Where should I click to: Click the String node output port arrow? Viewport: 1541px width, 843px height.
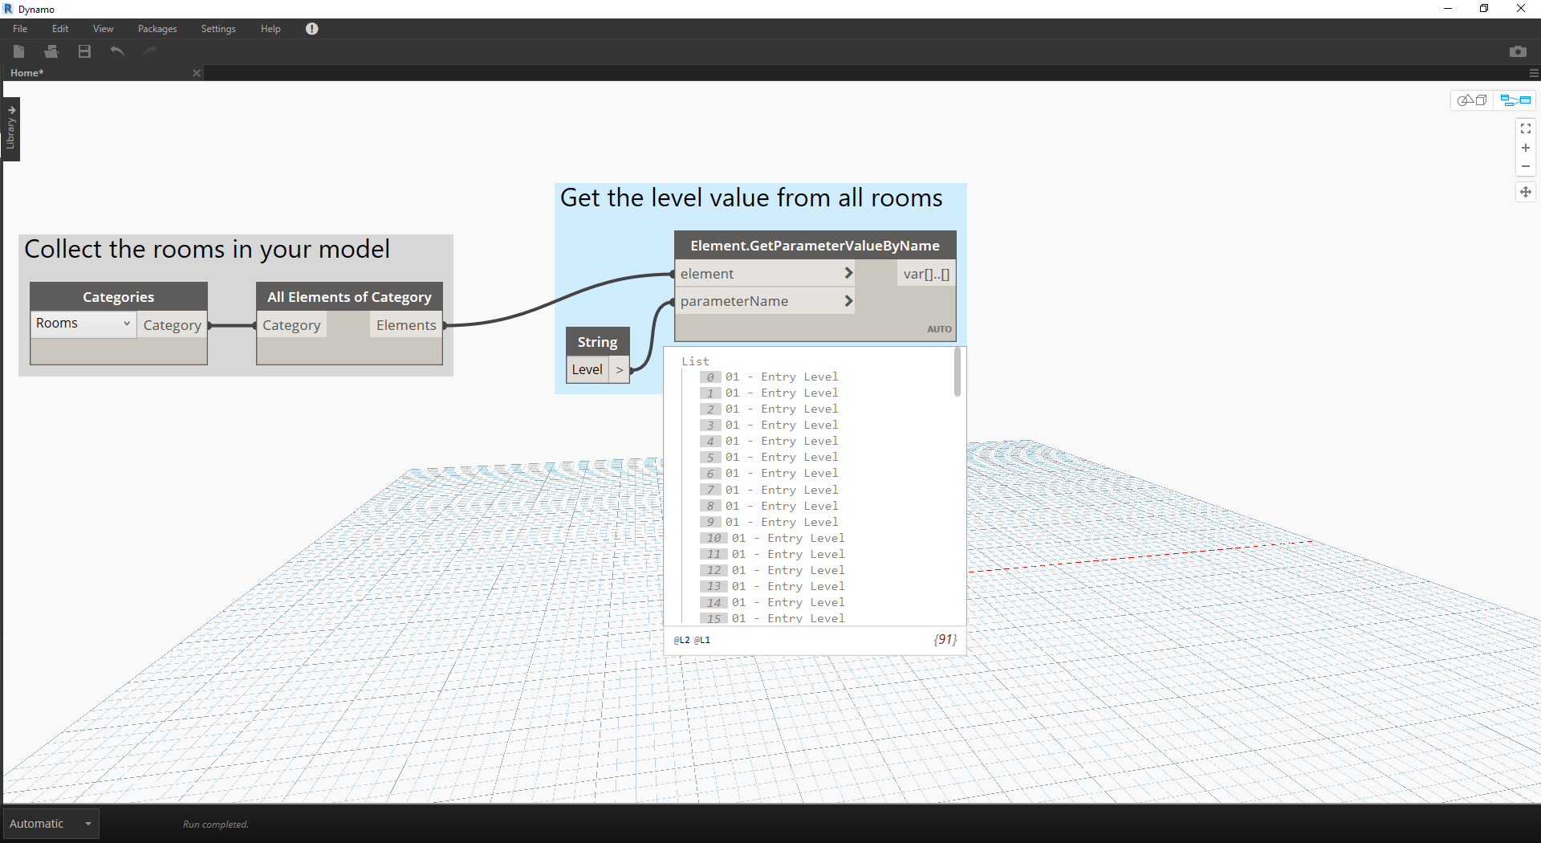tap(620, 369)
